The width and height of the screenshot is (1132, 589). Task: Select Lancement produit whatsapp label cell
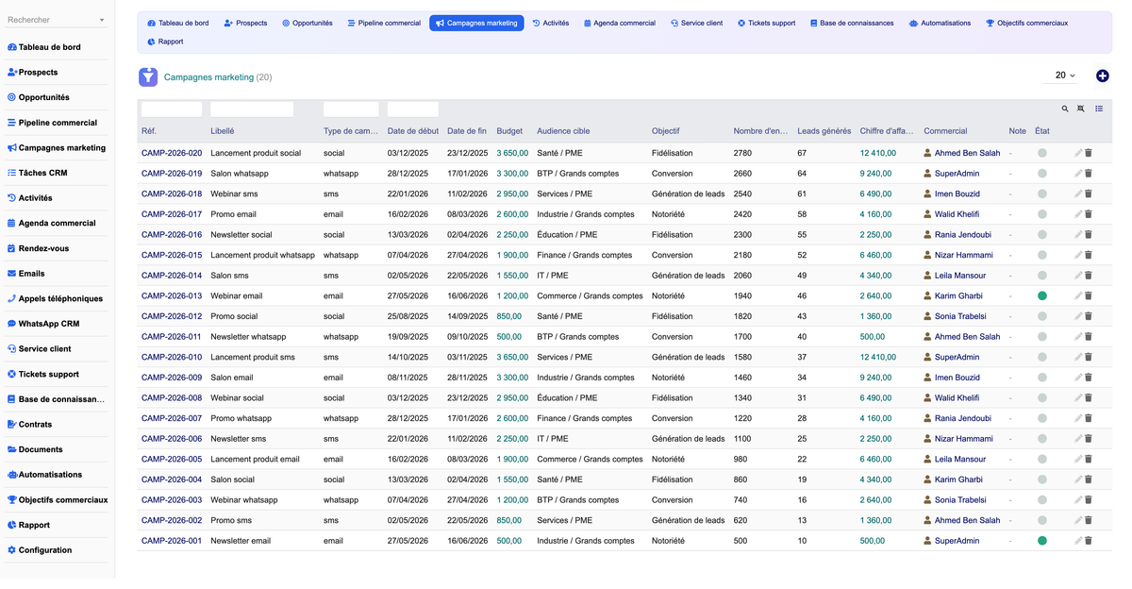pos(262,255)
